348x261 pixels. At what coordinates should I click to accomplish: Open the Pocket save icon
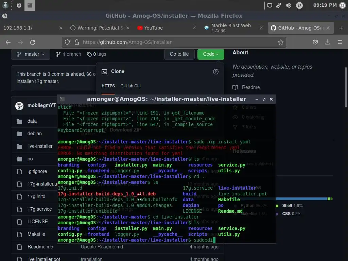click(315, 42)
